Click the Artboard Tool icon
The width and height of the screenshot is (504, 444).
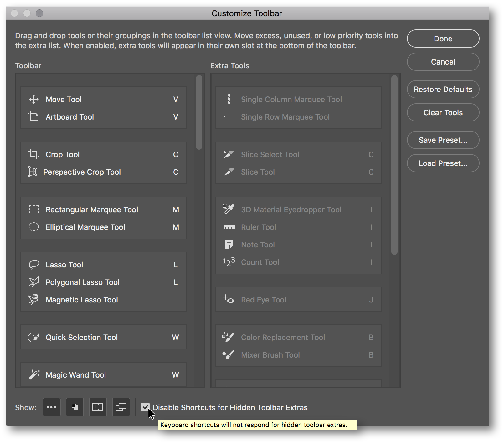(x=34, y=116)
